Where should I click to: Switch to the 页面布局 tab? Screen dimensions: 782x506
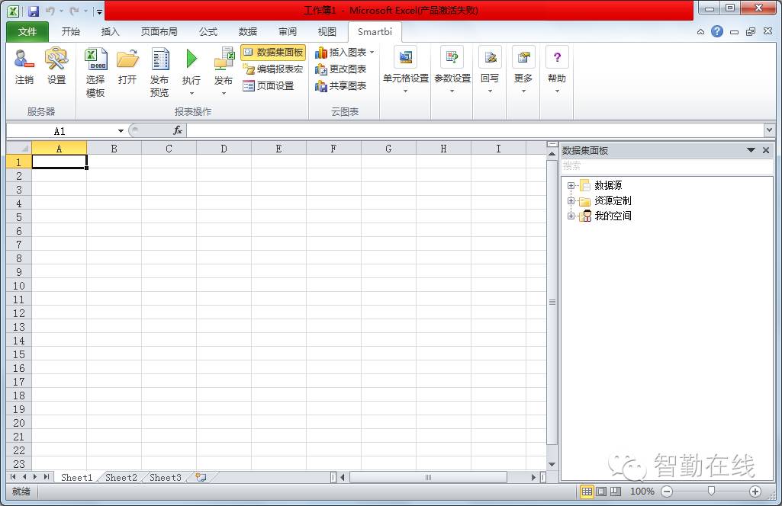coord(159,31)
